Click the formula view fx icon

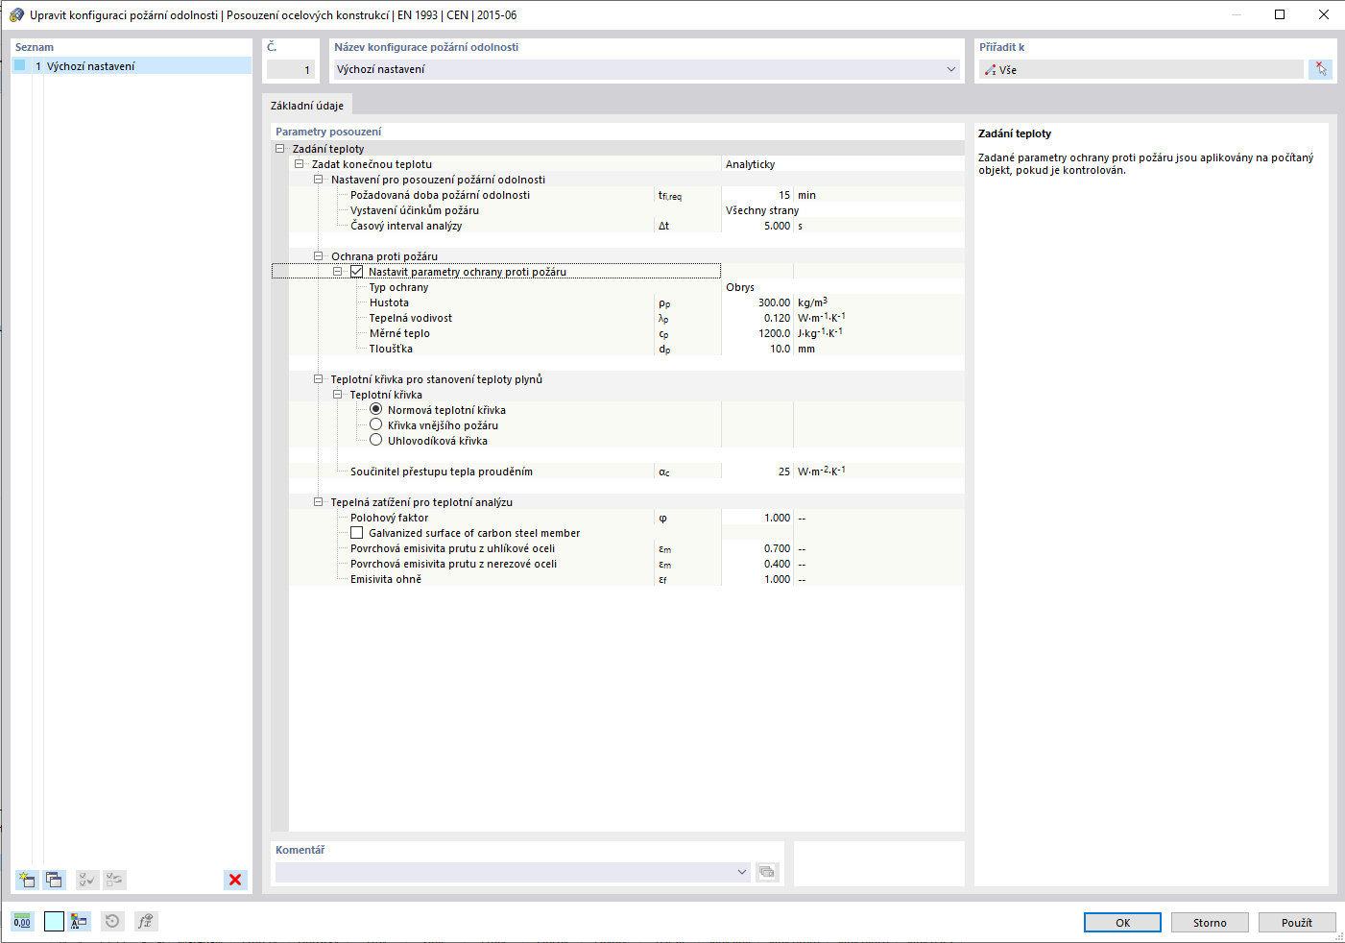pos(146,922)
